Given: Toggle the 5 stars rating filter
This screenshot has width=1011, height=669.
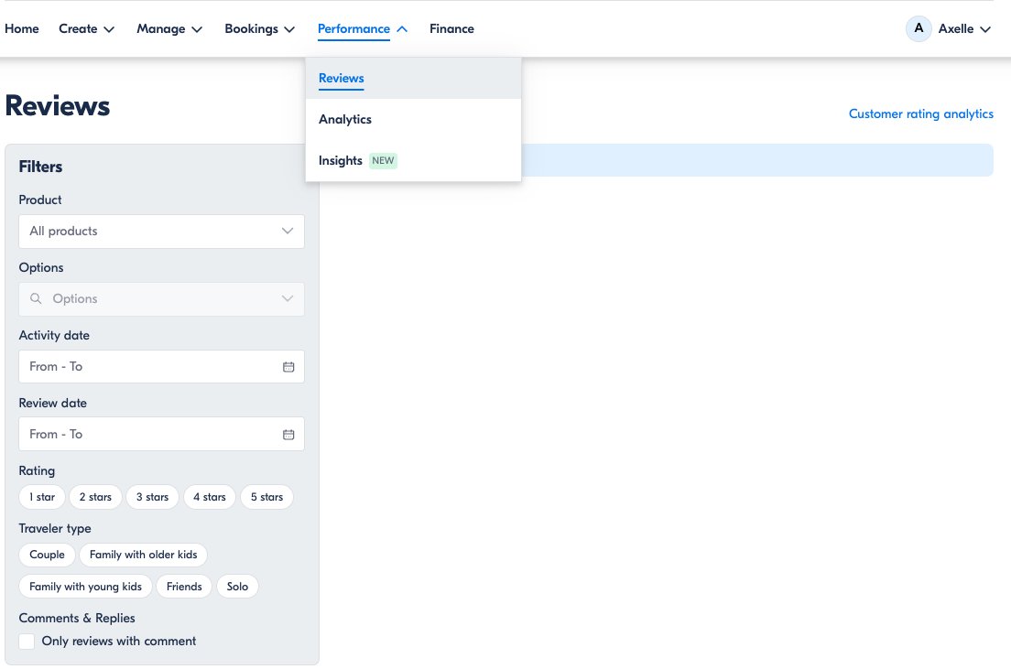Looking at the screenshot, I should tap(266, 497).
